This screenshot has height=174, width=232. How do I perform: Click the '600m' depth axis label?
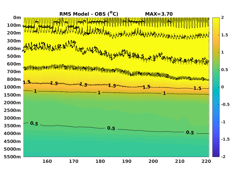14,64
